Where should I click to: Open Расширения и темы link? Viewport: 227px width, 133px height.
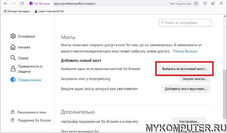pos(29,112)
